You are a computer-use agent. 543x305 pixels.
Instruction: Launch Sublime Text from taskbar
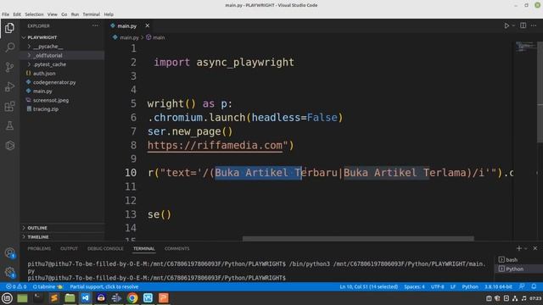(x=54, y=298)
